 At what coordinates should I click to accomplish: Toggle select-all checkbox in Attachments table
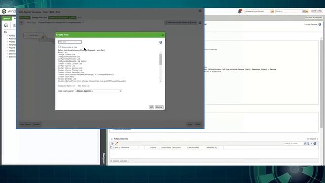(x=111, y=147)
